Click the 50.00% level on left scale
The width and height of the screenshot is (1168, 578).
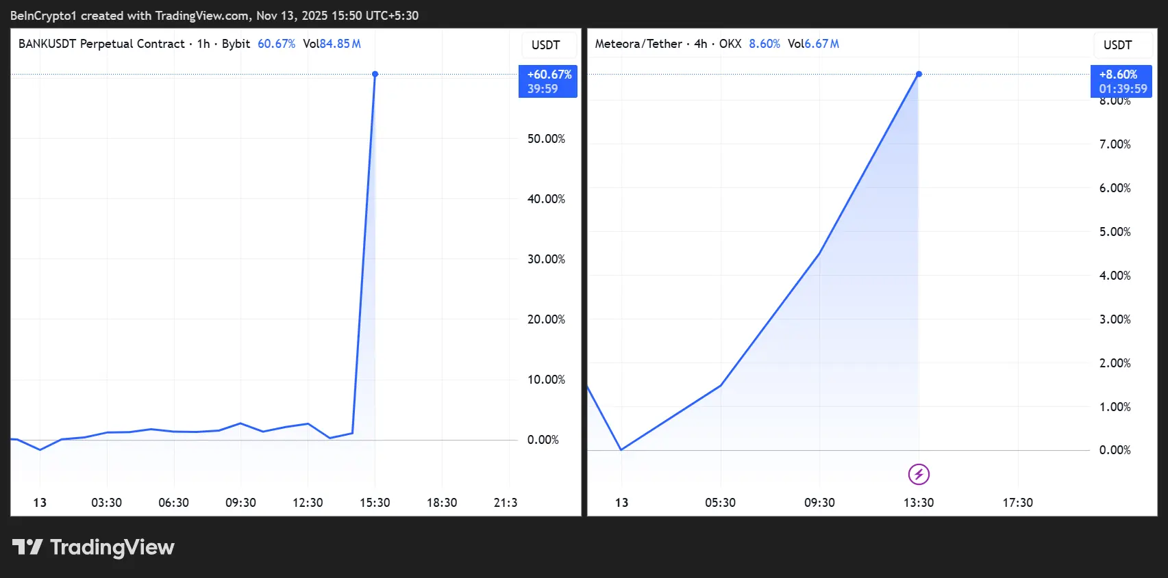pos(546,139)
